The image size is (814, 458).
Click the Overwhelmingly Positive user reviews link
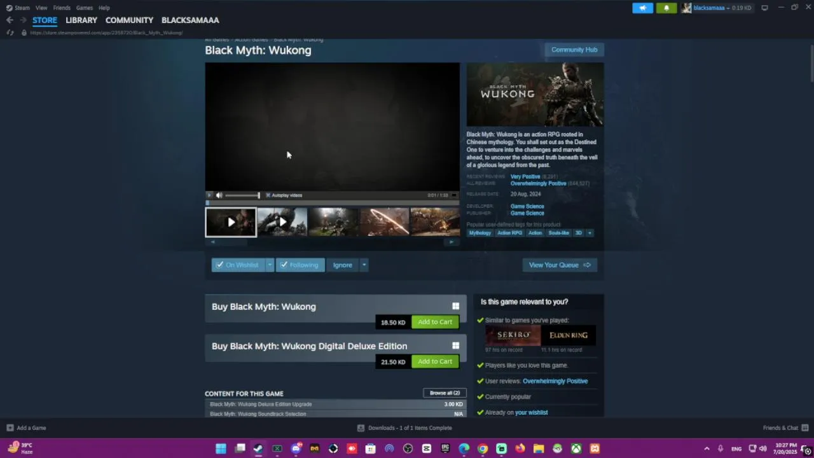[555, 381]
